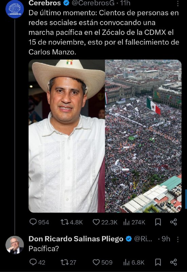Open the @CerebrosG handle link

tap(93, 3)
